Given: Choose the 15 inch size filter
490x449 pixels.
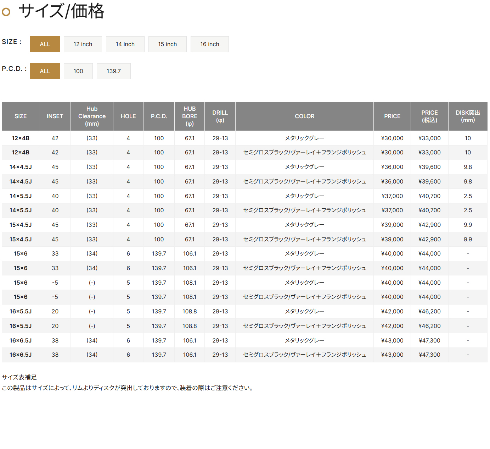Looking at the screenshot, I should pyautogui.click(x=167, y=44).
